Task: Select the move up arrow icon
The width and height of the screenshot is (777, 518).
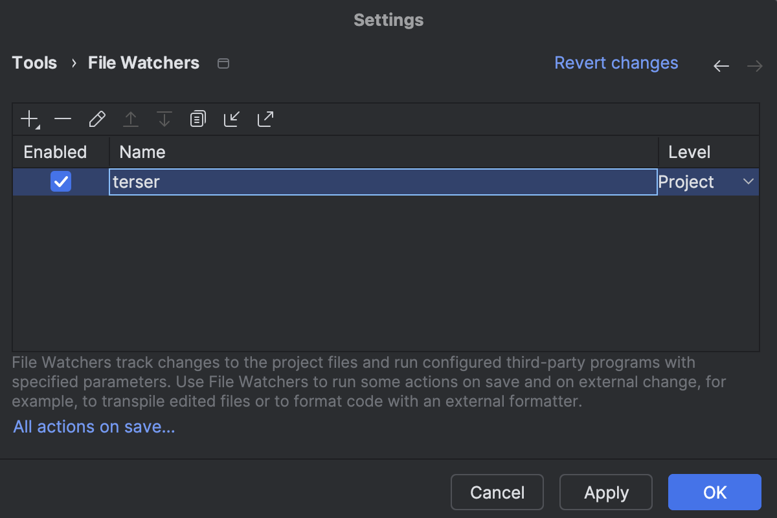Action: (x=131, y=118)
